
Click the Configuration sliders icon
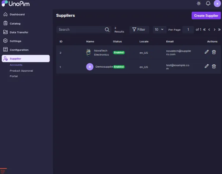5,49
